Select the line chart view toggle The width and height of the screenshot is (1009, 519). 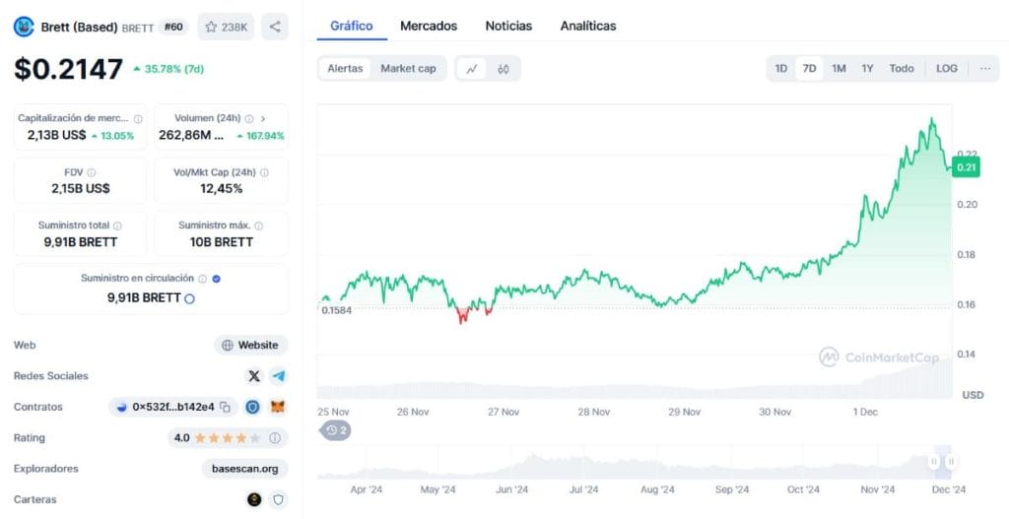tap(472, 69)
